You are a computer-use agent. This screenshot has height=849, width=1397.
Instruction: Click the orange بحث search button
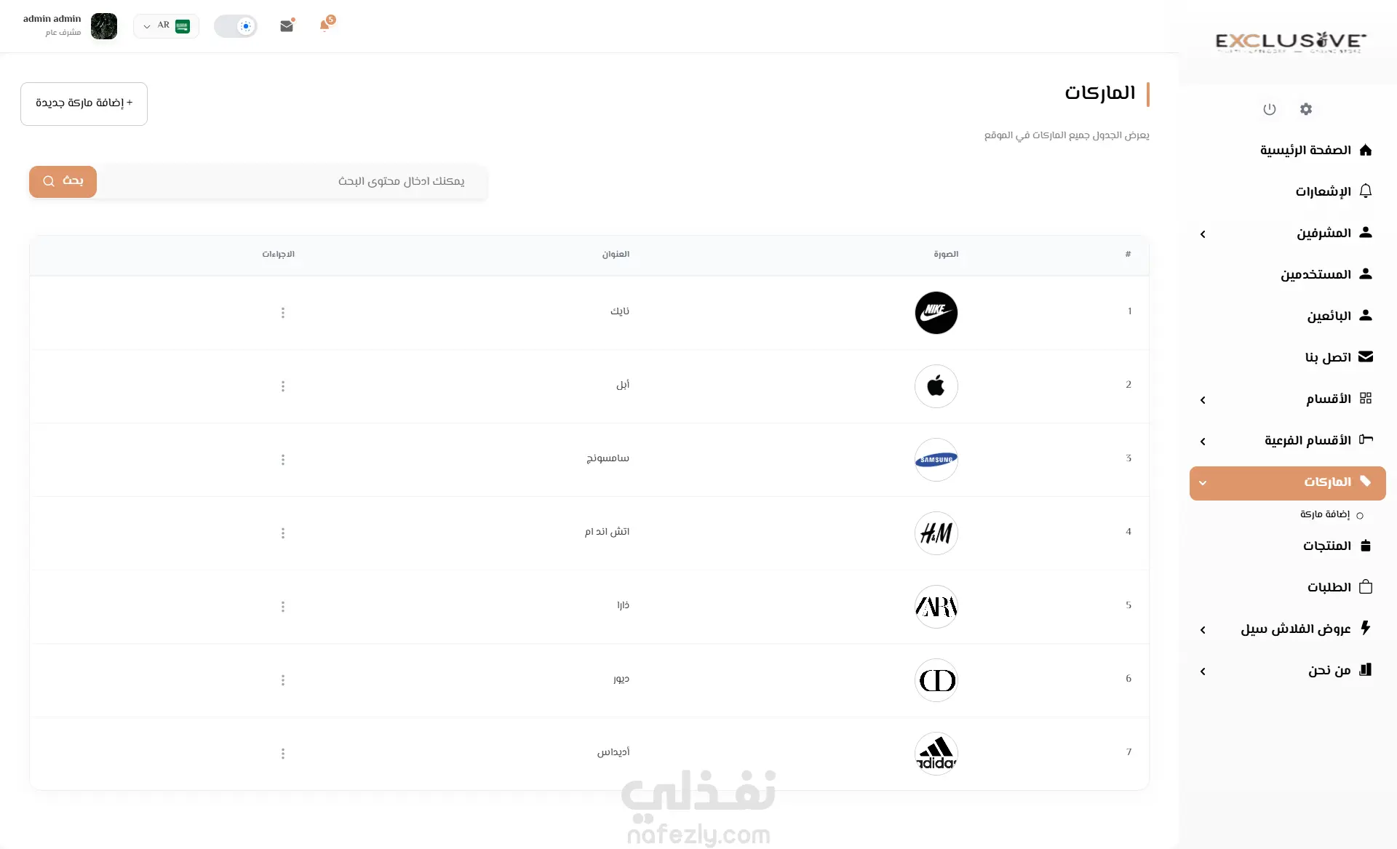click(63, 181)
